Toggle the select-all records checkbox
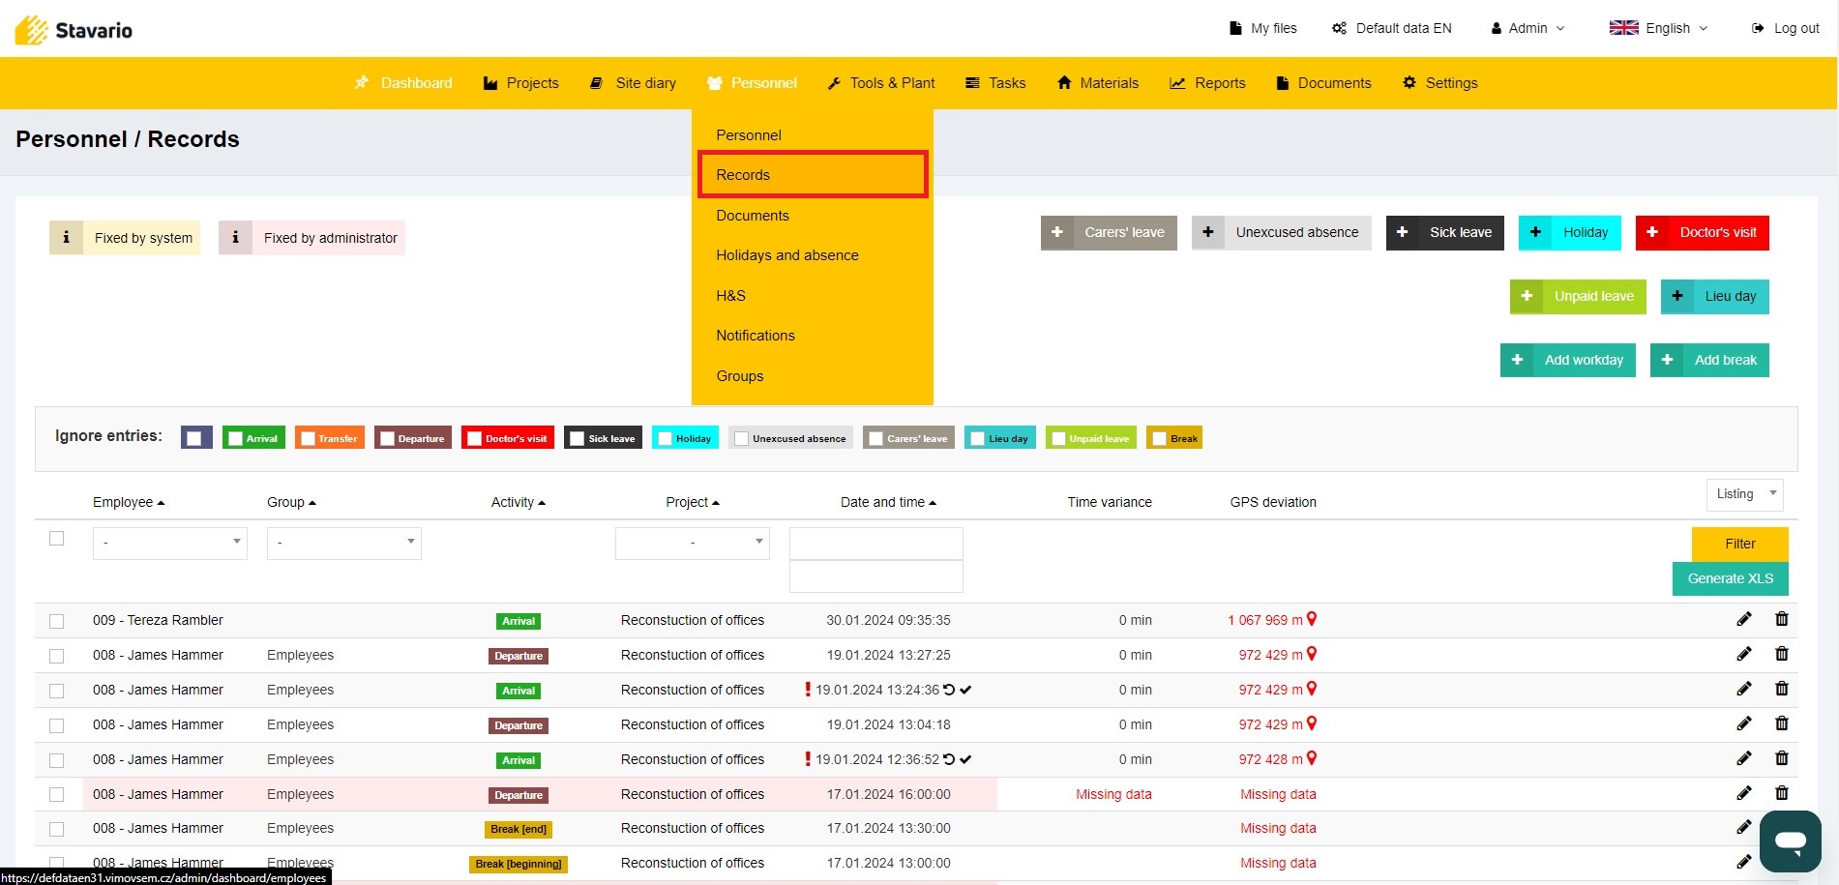This screenshot has height=885, width=1839. tap(57, 539)
